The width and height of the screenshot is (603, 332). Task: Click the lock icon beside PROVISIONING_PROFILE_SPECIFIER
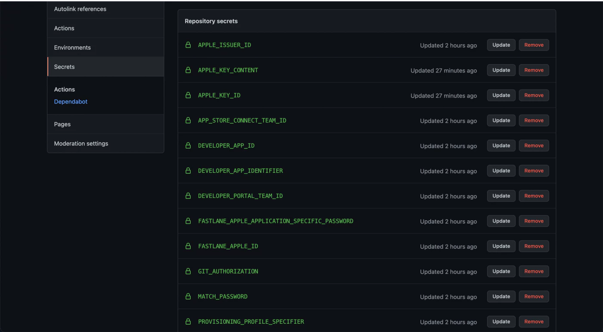coord(188,321)
